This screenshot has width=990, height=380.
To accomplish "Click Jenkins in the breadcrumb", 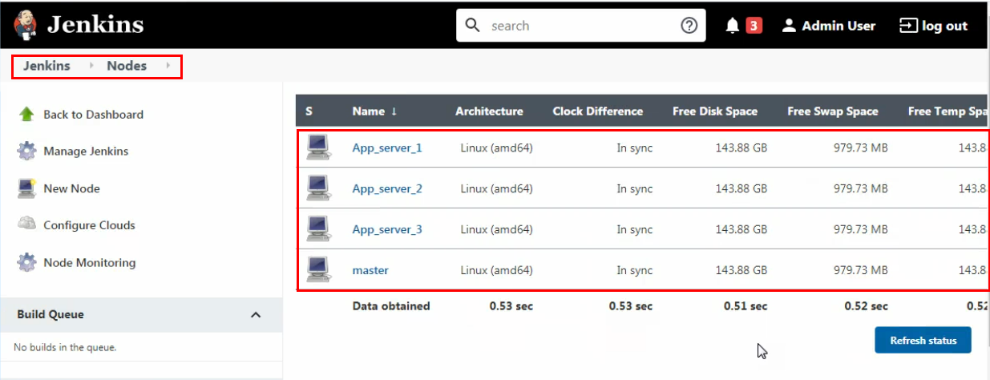I will click(46, 66).
